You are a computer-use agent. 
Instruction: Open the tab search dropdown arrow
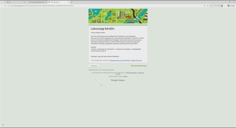(x=2, y=2)
